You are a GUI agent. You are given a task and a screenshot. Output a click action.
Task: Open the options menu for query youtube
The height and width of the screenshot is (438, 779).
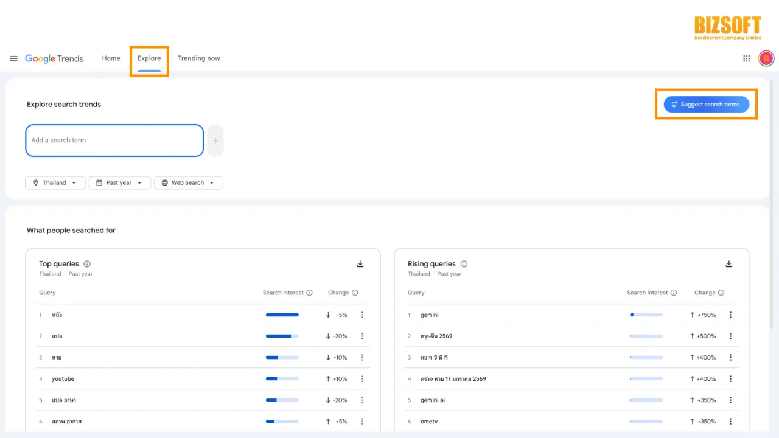click(362, 378)
